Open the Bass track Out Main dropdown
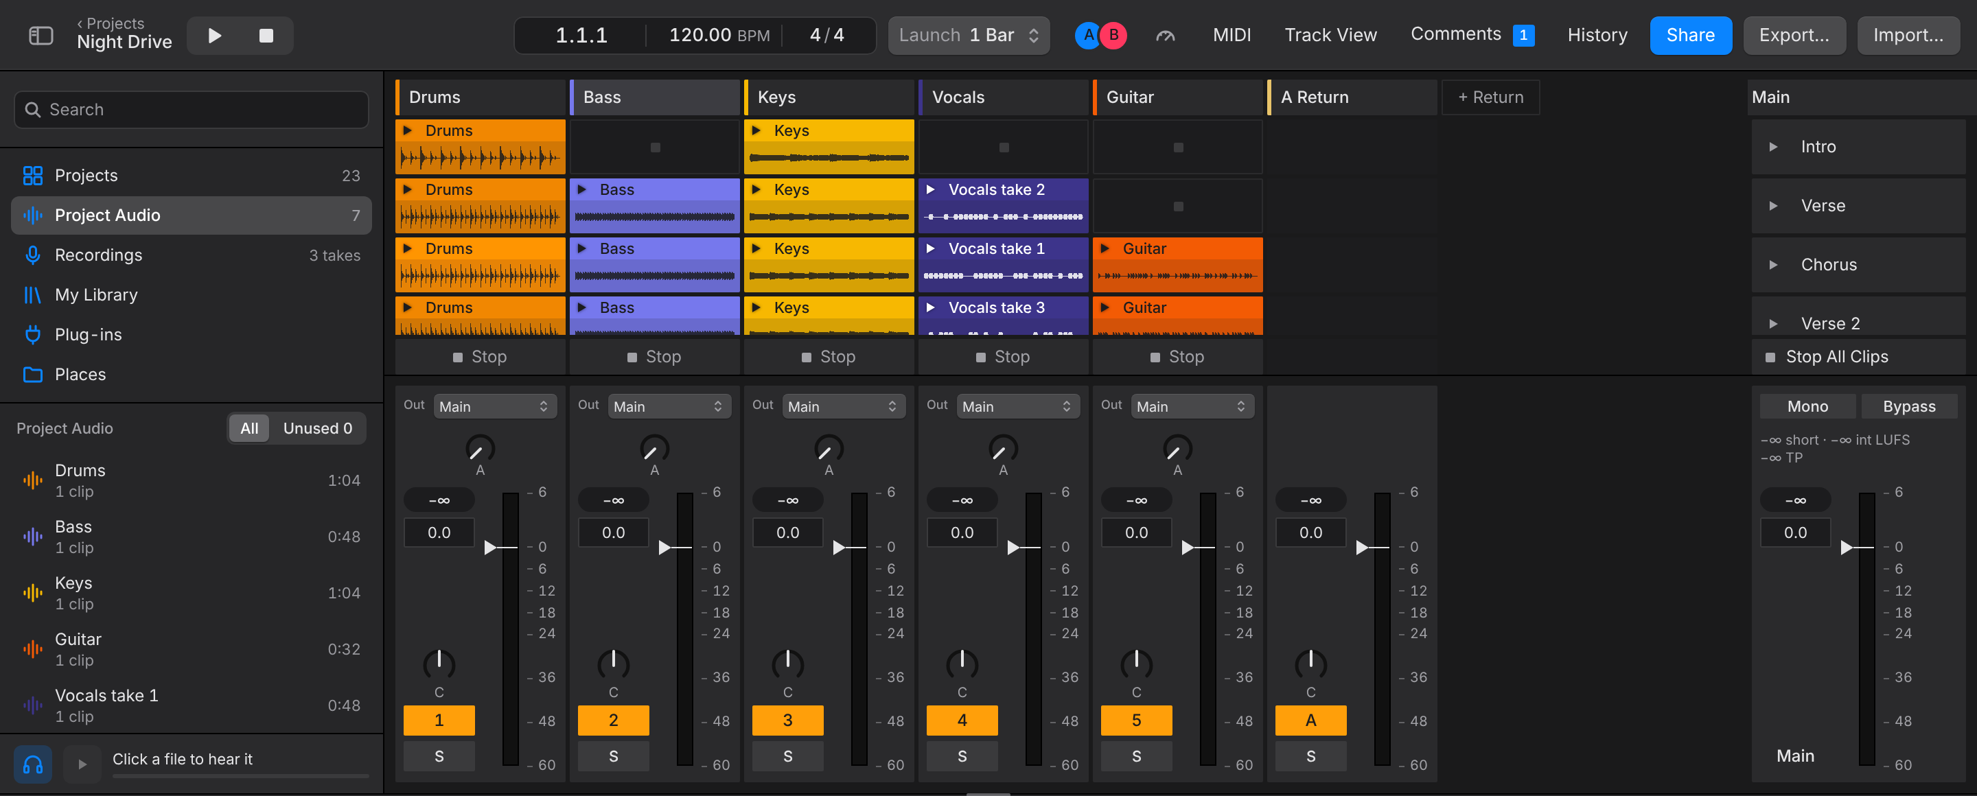This screenshot has width=1977, height=796. coord(669,406)
